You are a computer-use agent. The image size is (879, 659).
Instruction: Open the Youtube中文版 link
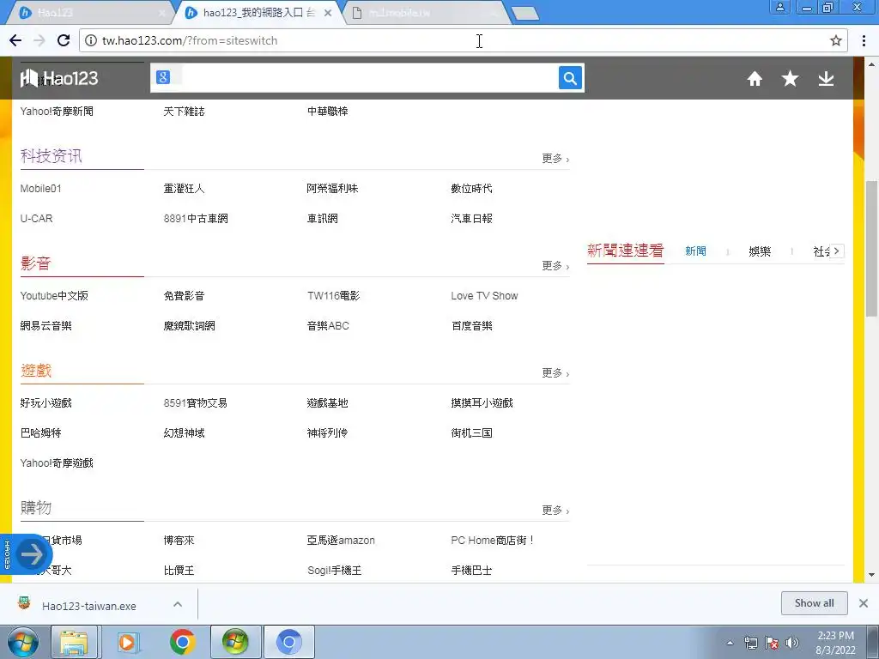54,296
